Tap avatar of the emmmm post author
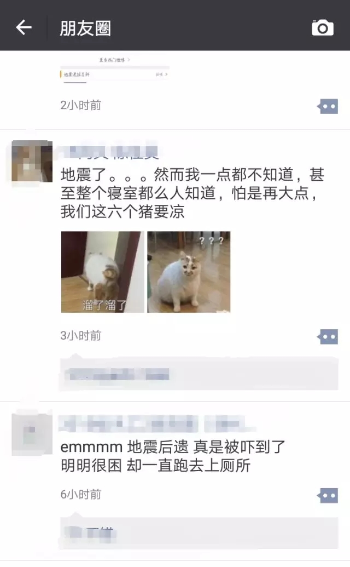 point(32,434)
